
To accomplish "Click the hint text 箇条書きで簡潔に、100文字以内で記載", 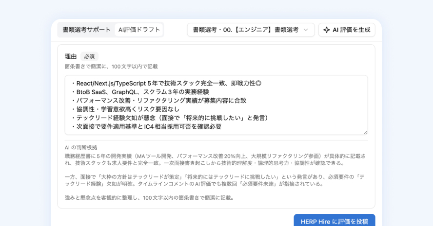I will pos(111,66).
